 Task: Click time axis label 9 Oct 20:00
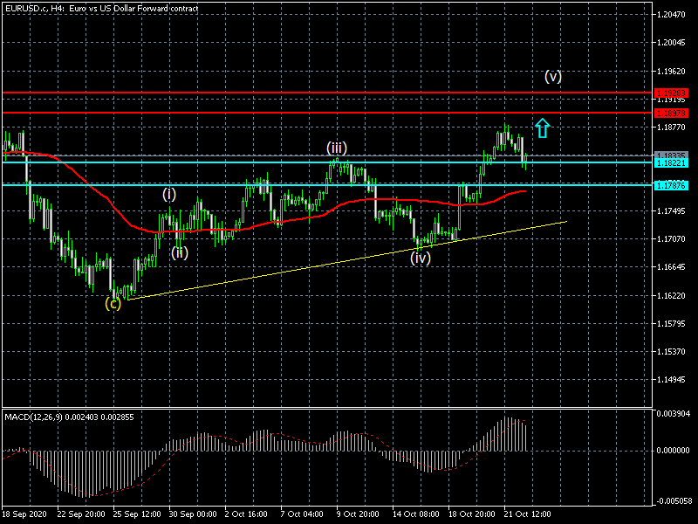point(358,514)
